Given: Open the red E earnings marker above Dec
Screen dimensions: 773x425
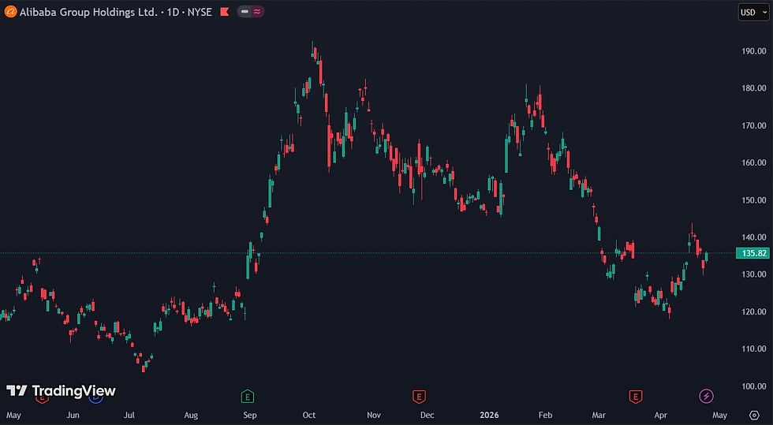Looking at the screenshot, I should (419, 396).
